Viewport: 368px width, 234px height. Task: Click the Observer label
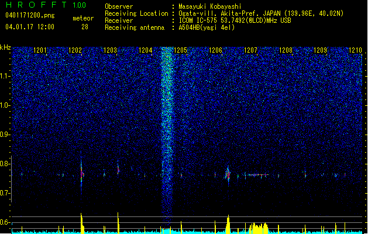(119, 6)
